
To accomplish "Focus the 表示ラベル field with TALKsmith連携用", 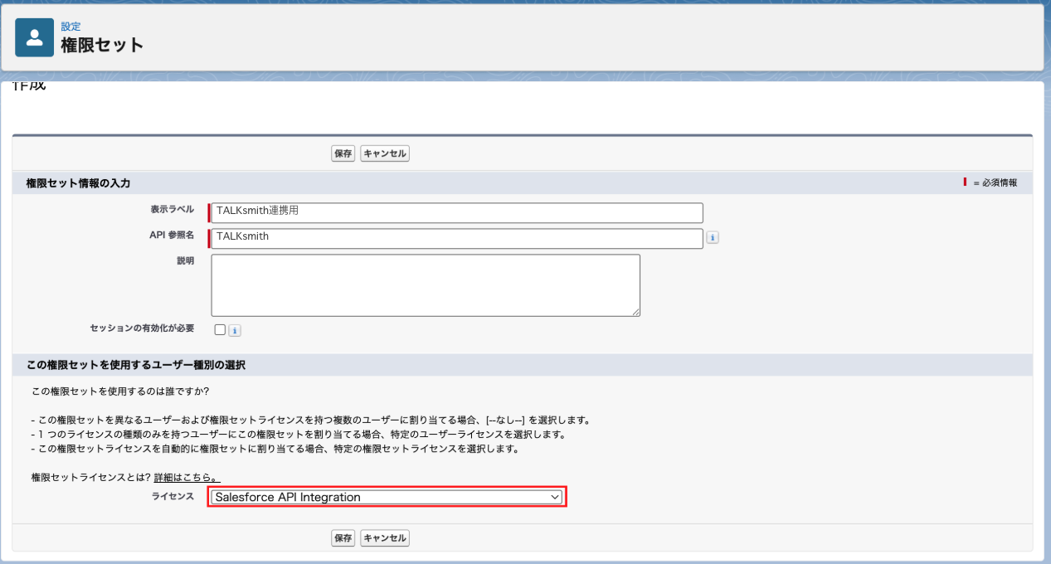I will point(457,212).
